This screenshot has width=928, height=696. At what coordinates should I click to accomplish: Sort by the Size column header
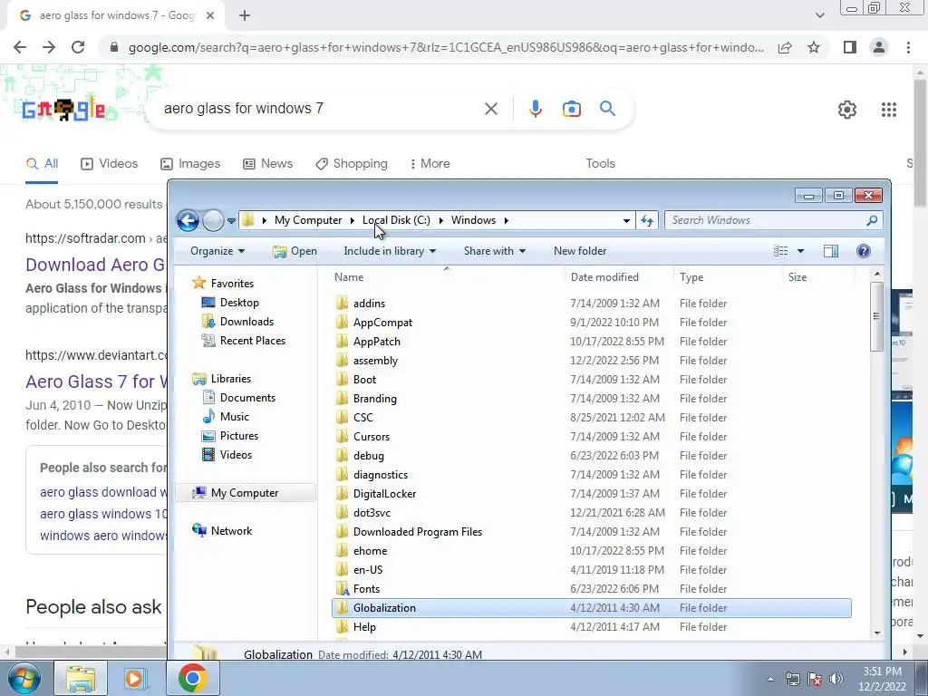(818, 277)
